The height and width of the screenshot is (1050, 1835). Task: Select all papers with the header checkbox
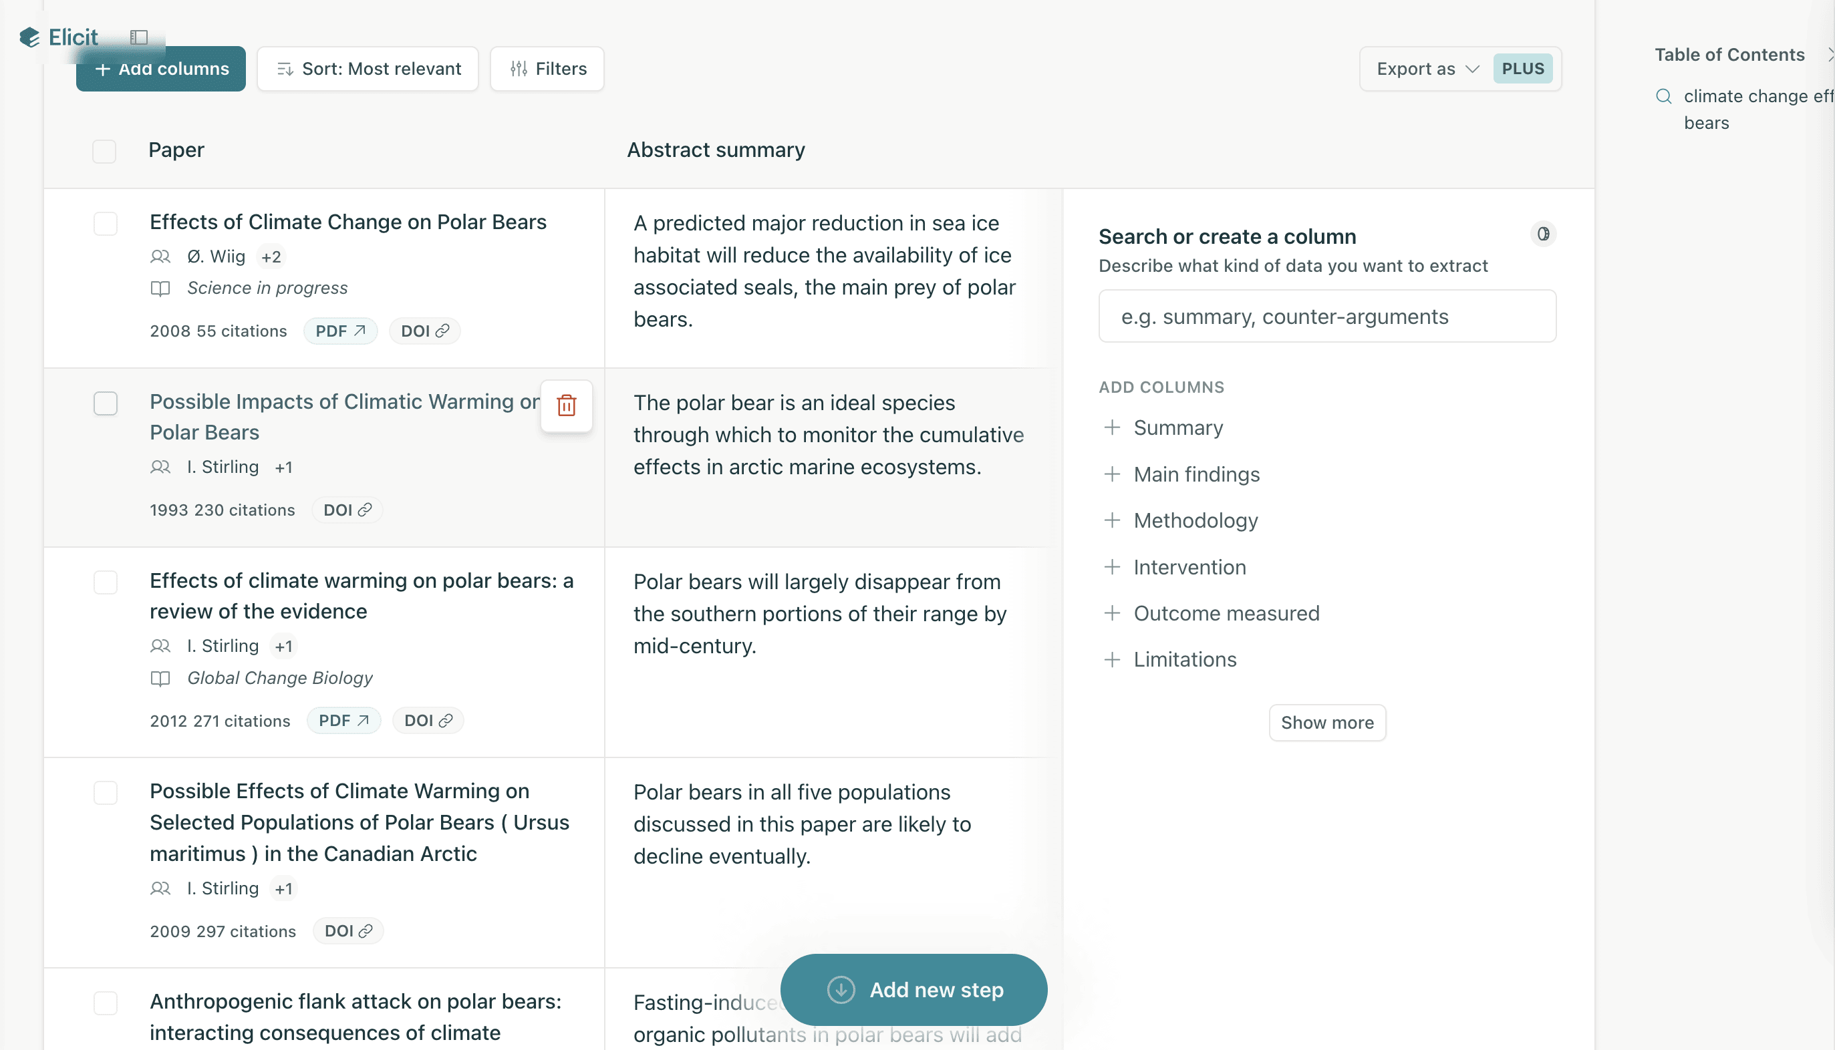pos(105,151)
